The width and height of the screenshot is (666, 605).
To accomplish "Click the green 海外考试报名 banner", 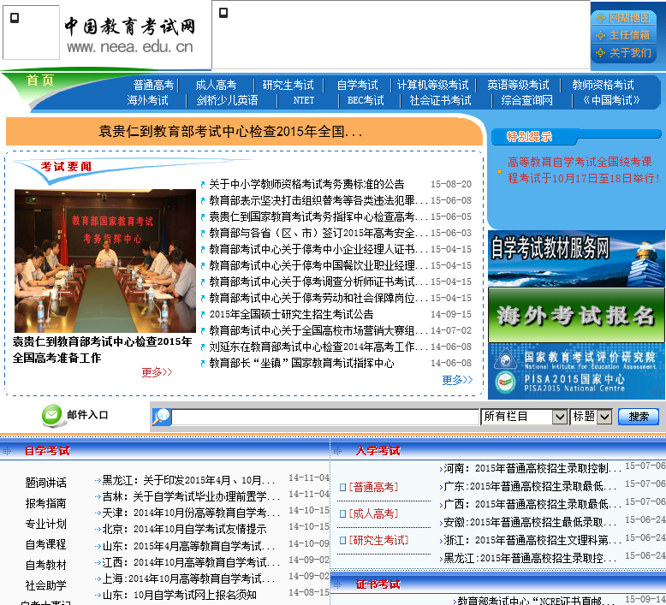I will [x=576, y=315].
